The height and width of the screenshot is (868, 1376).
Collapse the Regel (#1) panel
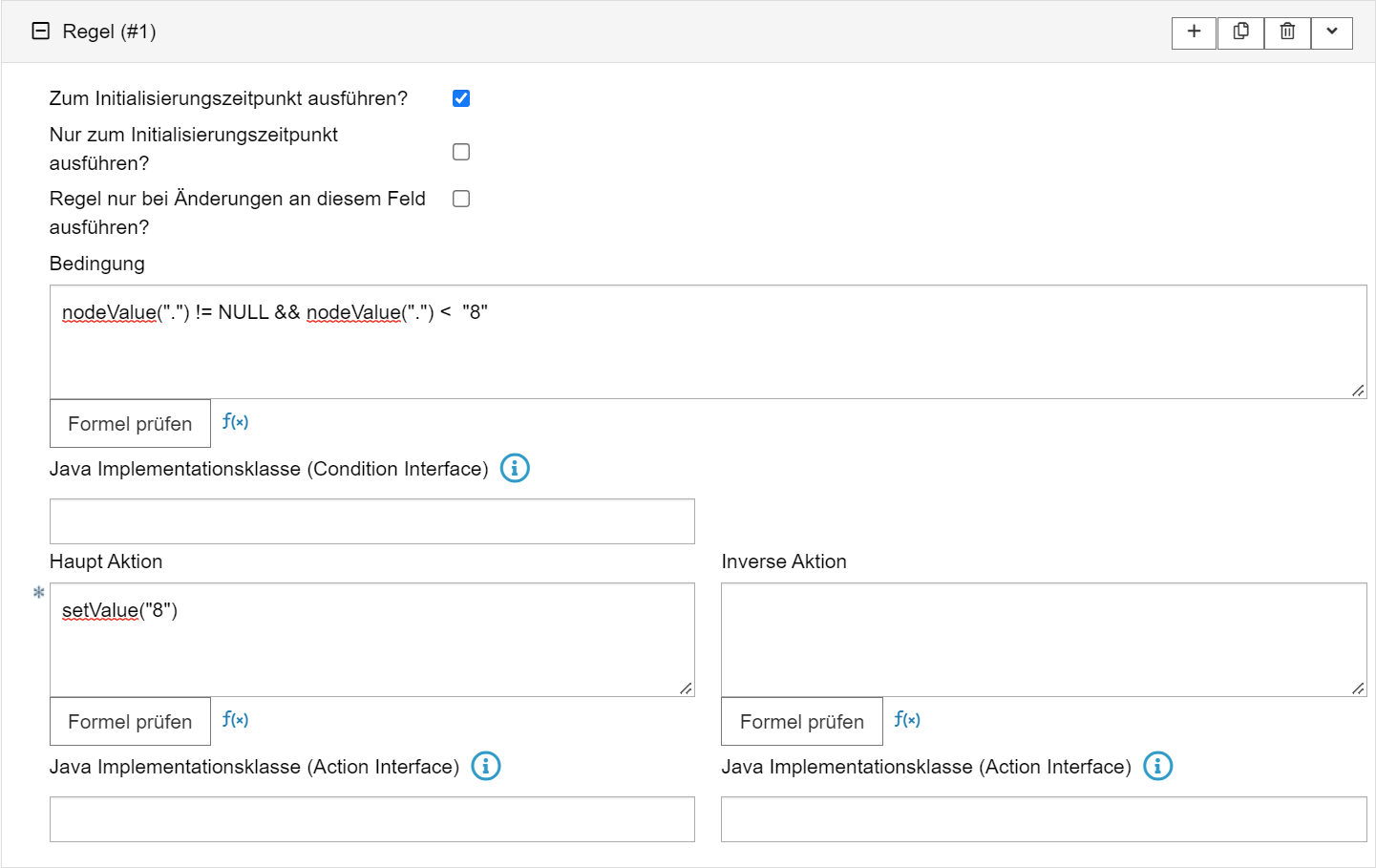pos(41,32)
